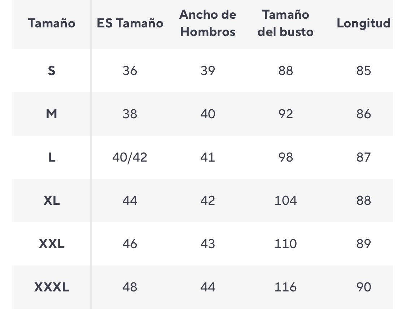Click the Tamaño column header
This screenshot has width=406, height=312.
52,23
